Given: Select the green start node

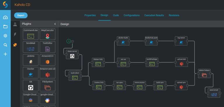Looking at the screenshot, I should pos(69,41).
